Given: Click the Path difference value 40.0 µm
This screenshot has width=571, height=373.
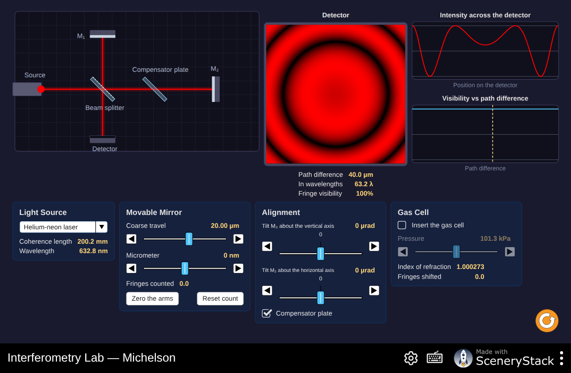Looking at the screenshot, I should [361, 175].
